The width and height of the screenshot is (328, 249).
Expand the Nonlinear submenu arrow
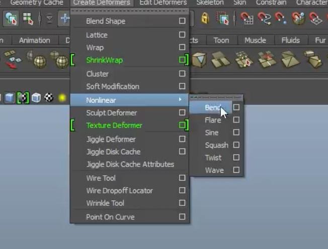pyautogui.click(x=180, y=100)
